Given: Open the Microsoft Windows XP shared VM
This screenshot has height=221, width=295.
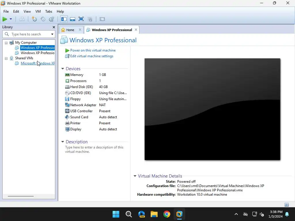Looking at the screenshot, I should 38,63.
